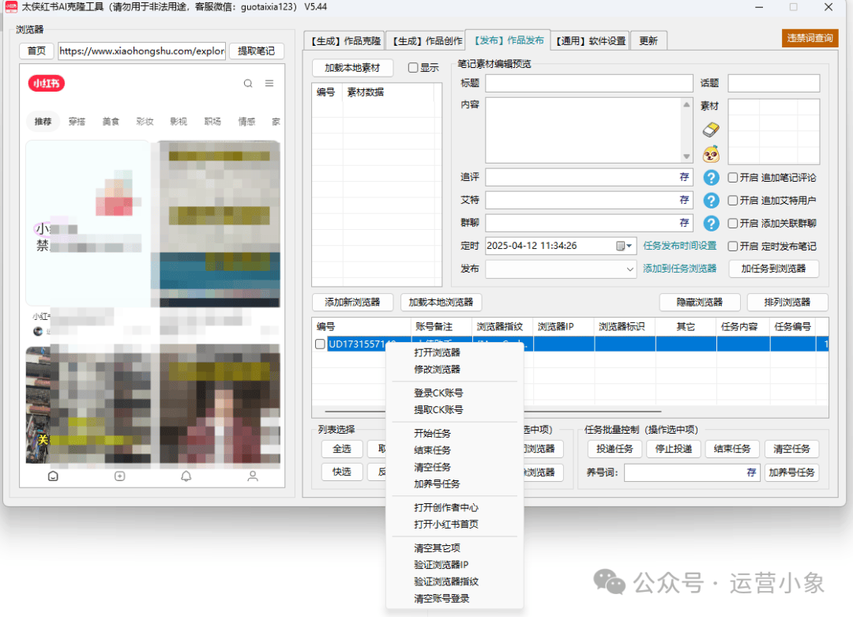Enable 开启 追加笔记评论 checkbox
This screenshot has width=853, height=617.
point(733,178)
